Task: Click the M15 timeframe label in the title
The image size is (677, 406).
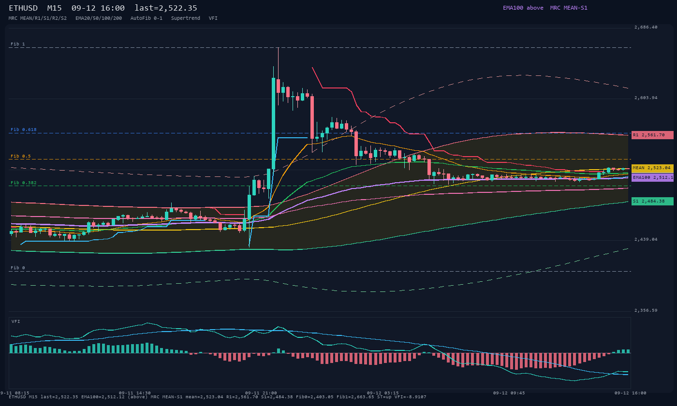Action: [x=54, y=8]
